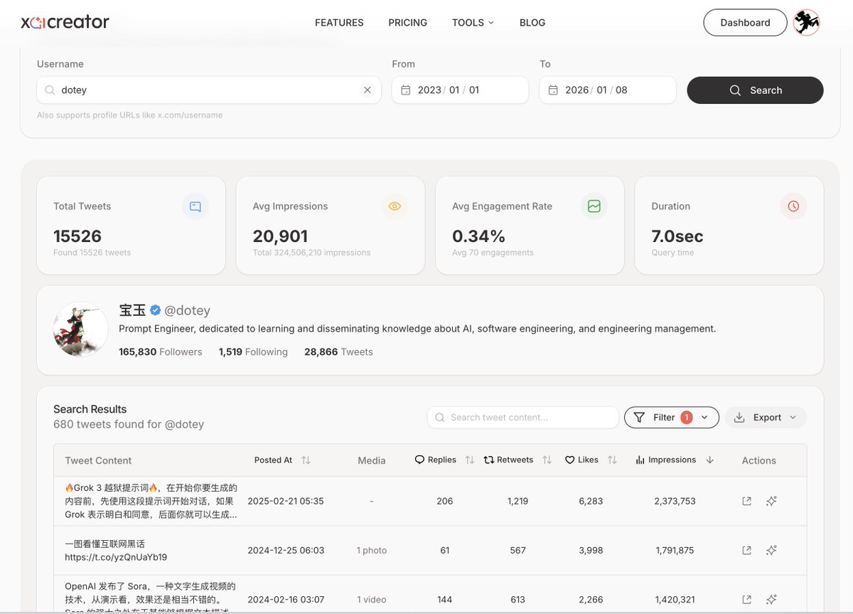Click the Dashboard button
The image size is (853, 614).
click(x=745, y=23)
